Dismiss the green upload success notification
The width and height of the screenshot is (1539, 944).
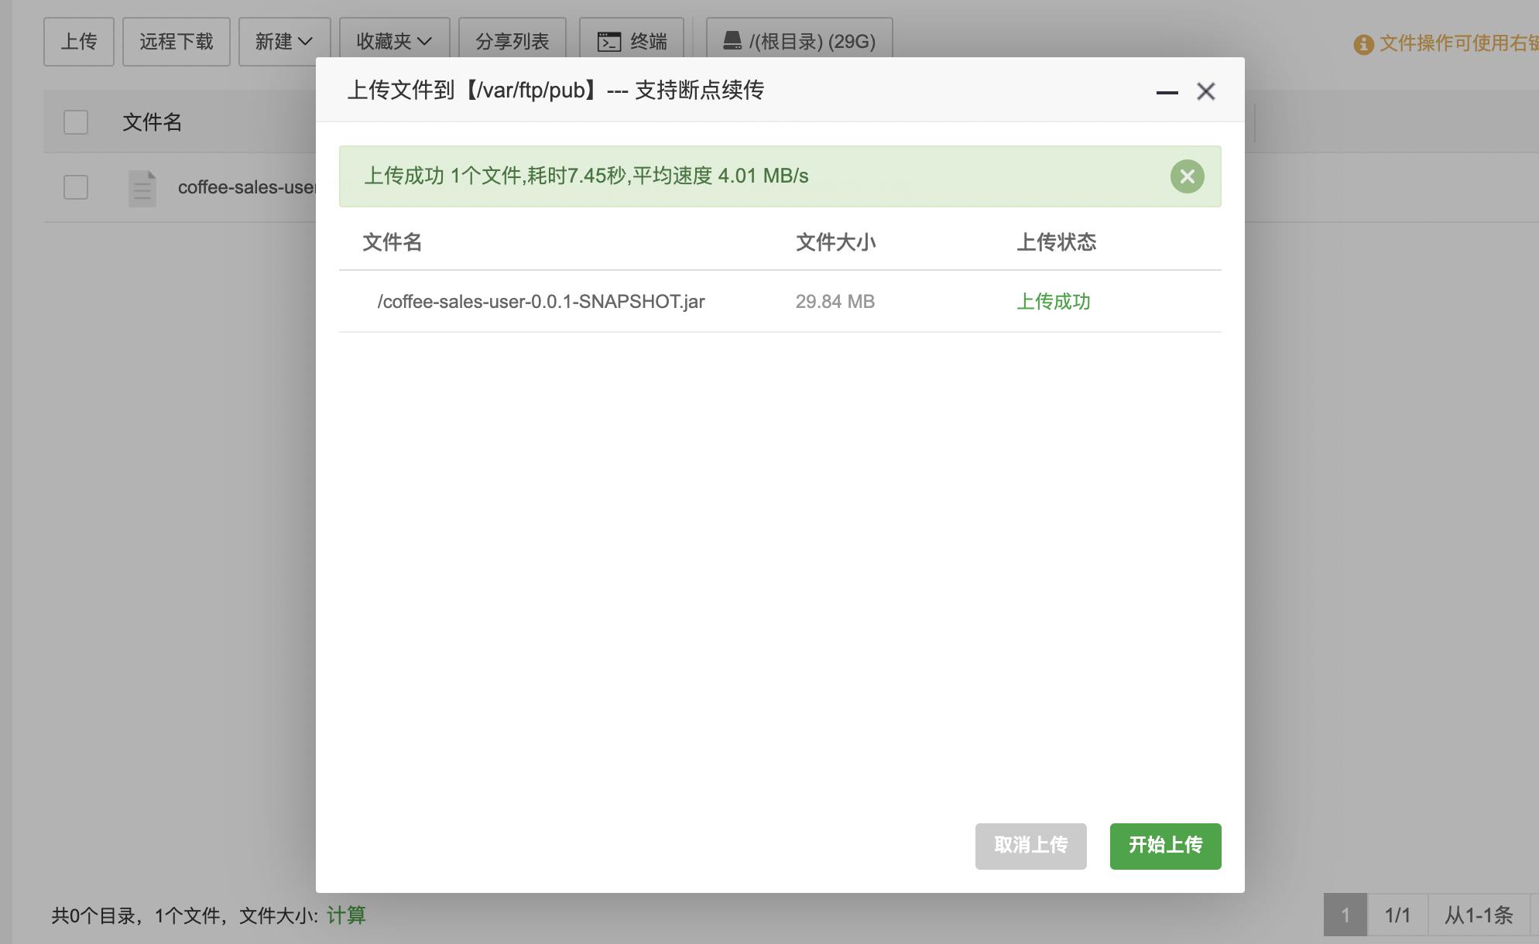click(x=1187, y=176)
